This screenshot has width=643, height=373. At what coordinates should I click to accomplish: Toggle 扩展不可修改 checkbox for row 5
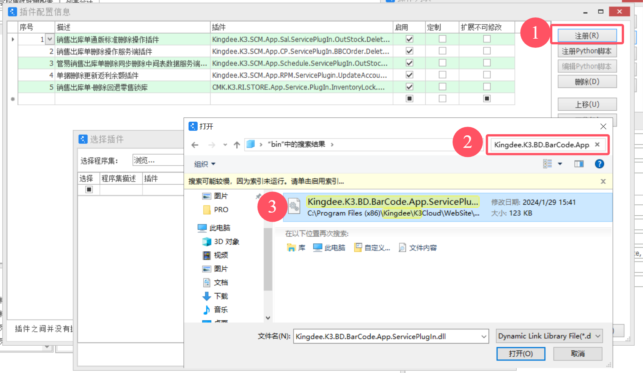point(487,87)
